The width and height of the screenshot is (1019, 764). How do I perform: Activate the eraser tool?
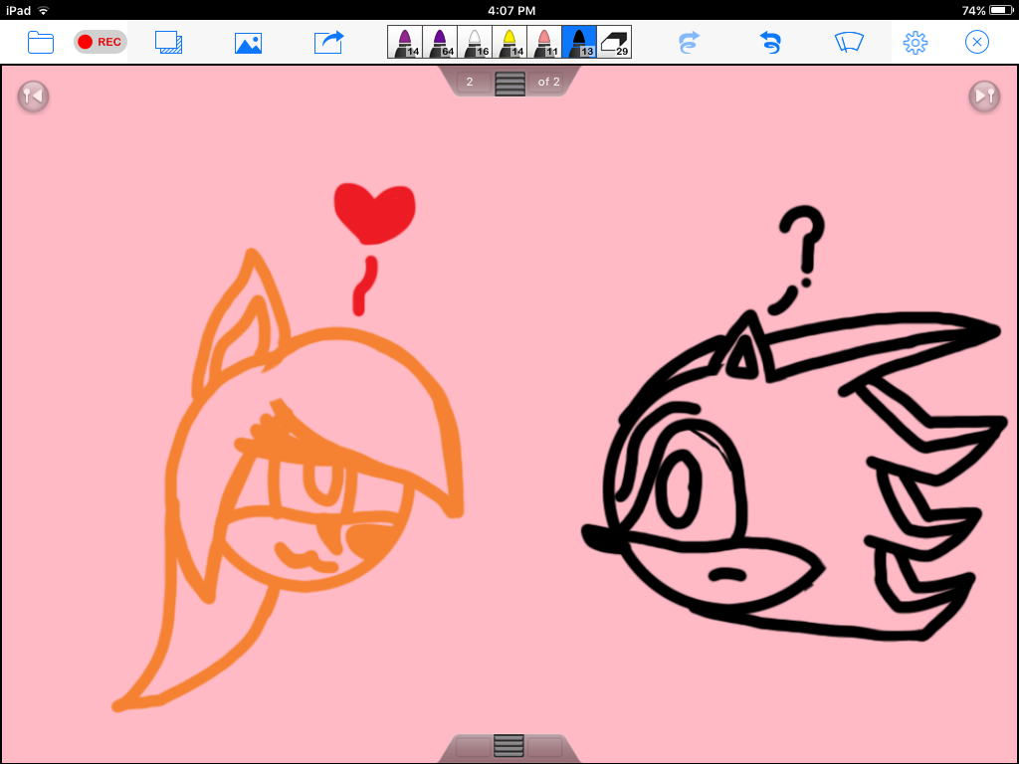614,42
